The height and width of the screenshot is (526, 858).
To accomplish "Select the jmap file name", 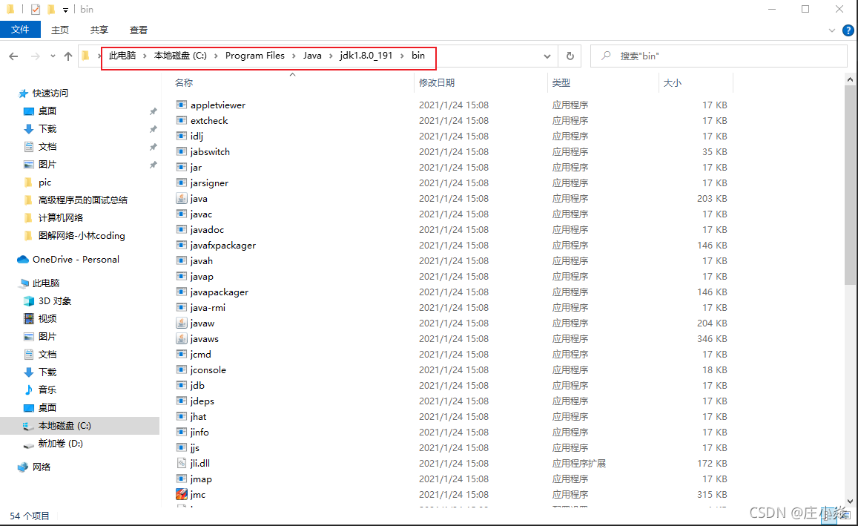I will coord(202,479).
